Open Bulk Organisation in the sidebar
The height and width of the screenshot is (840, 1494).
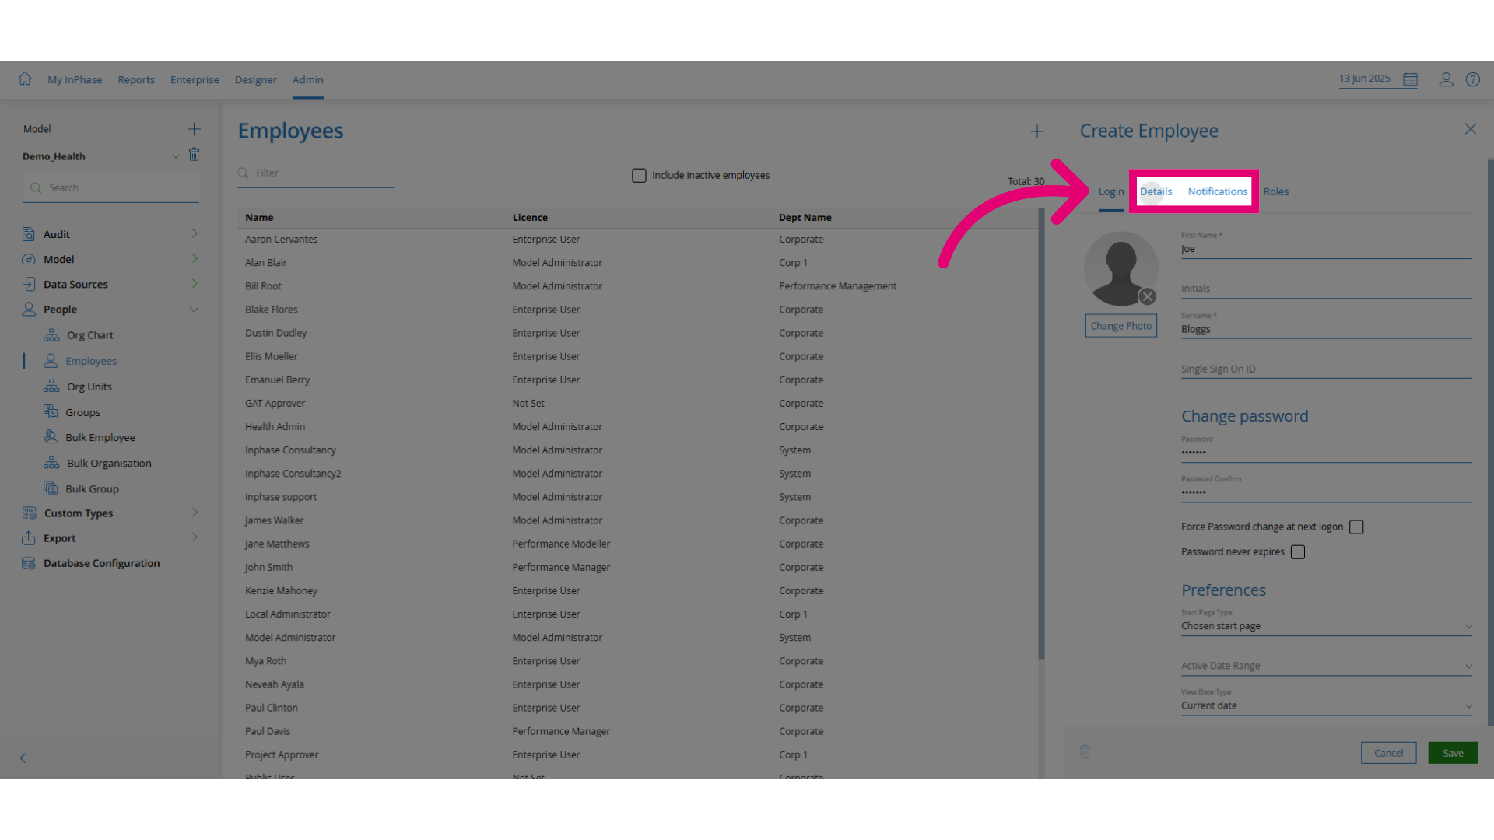tap(109, 463)
